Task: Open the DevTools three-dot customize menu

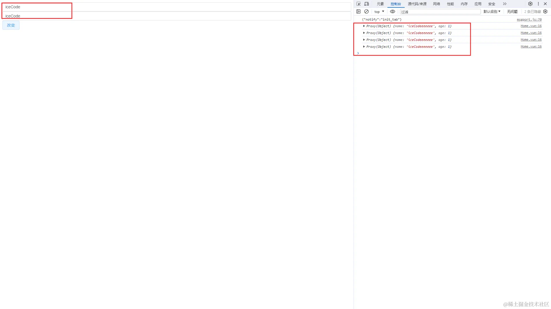Action: pyautogui.click(x=538, y=4)
